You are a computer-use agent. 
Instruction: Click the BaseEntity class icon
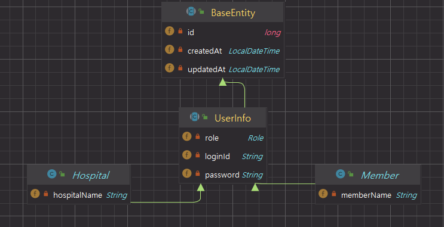click(x=191, y=11)
